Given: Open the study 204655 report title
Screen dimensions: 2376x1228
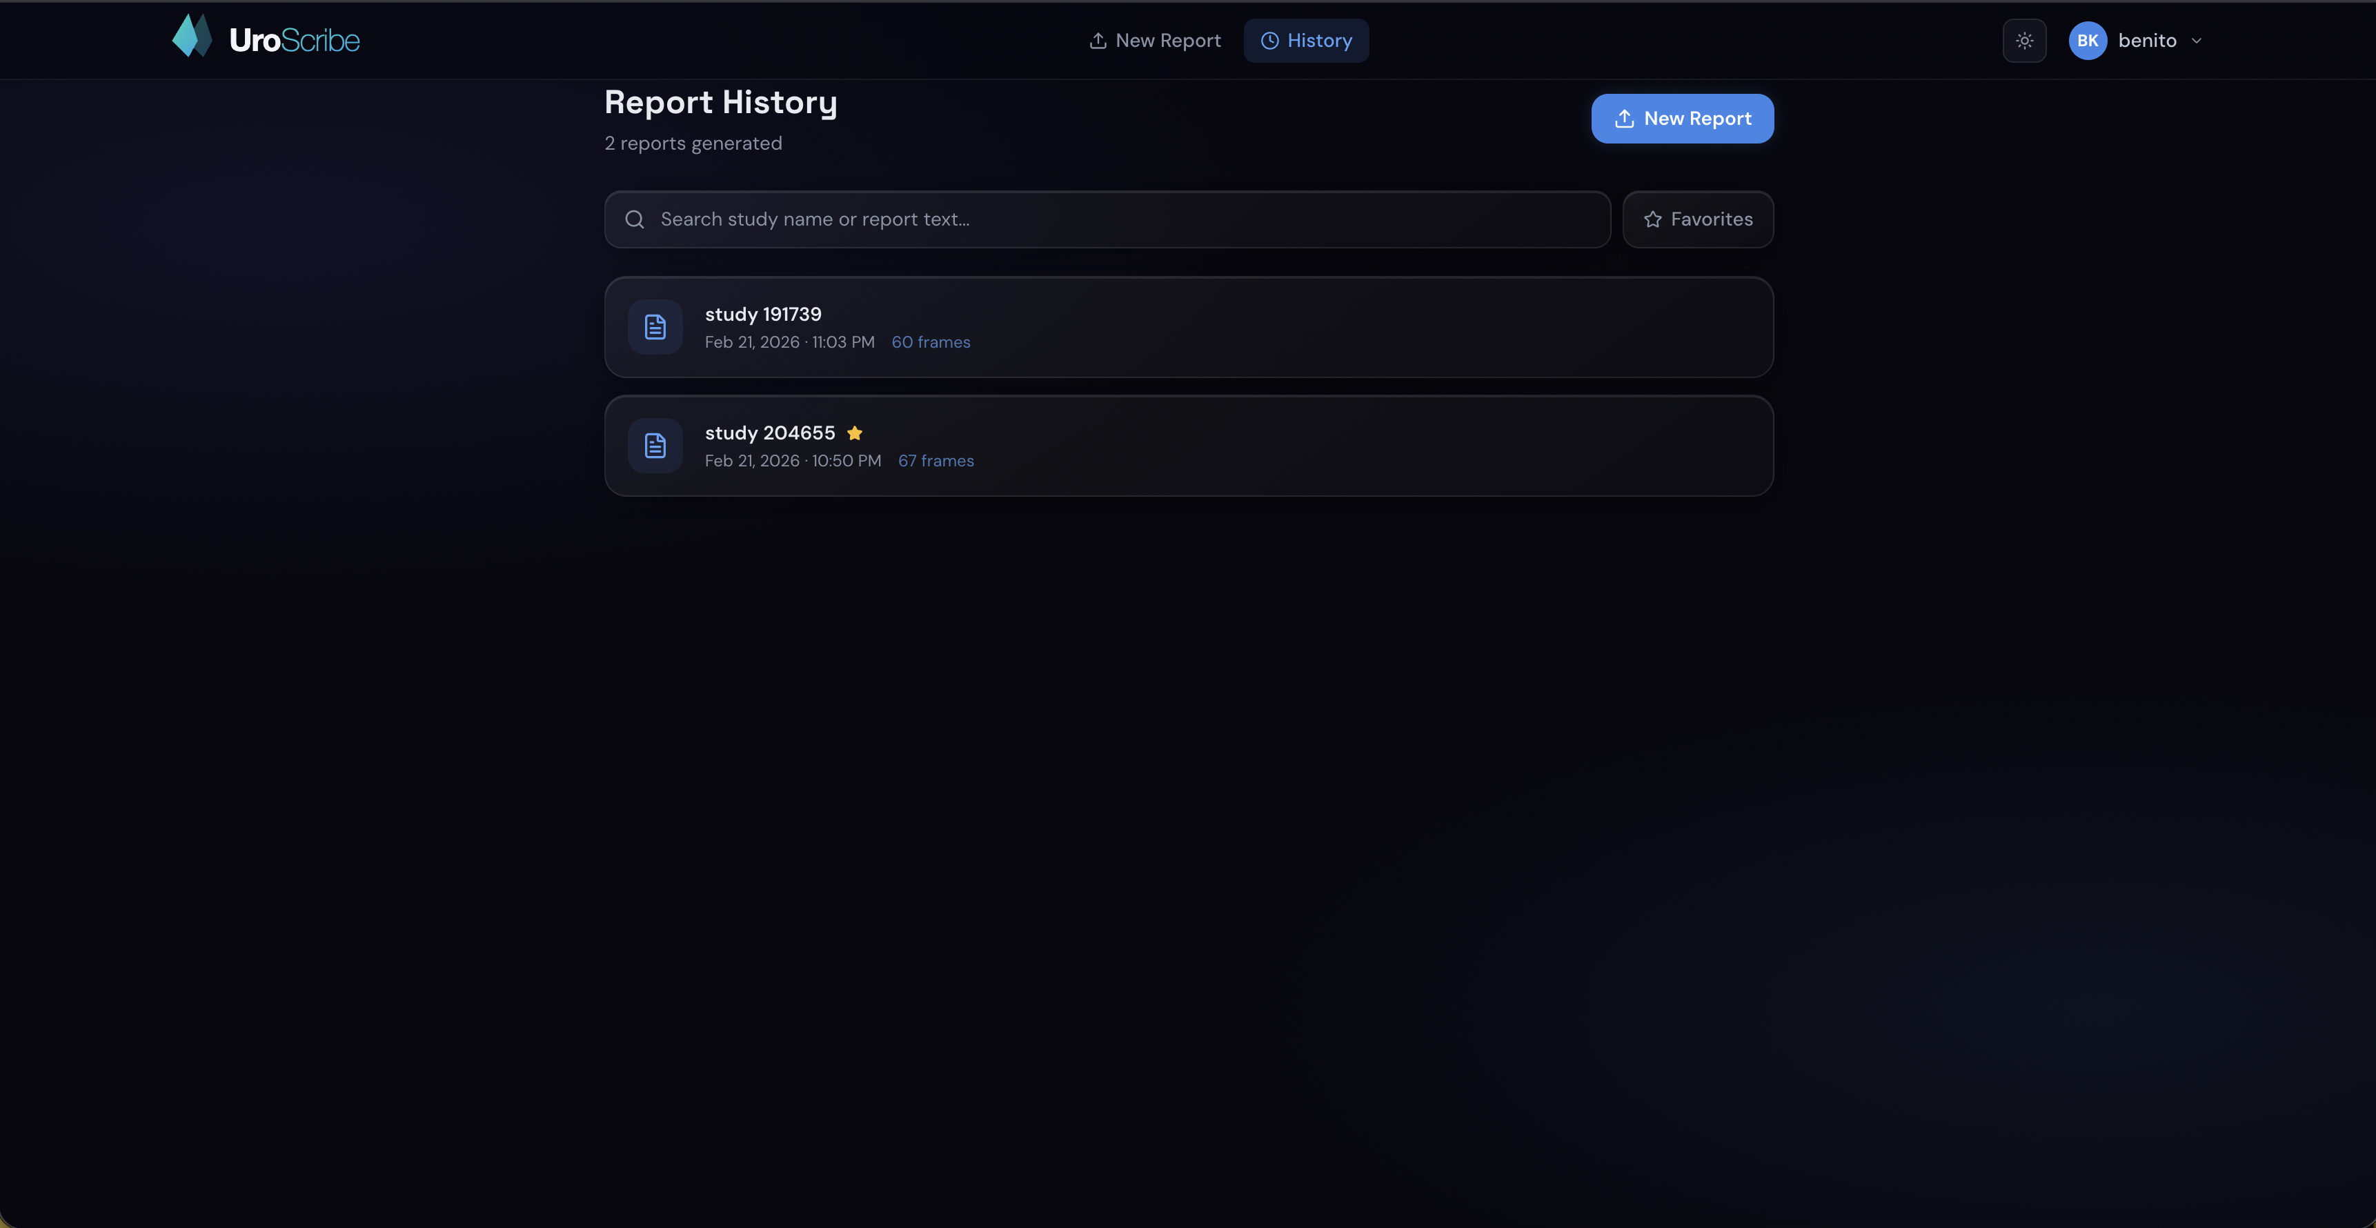Looking at the screenshot, I should click(x=769, y=433).
